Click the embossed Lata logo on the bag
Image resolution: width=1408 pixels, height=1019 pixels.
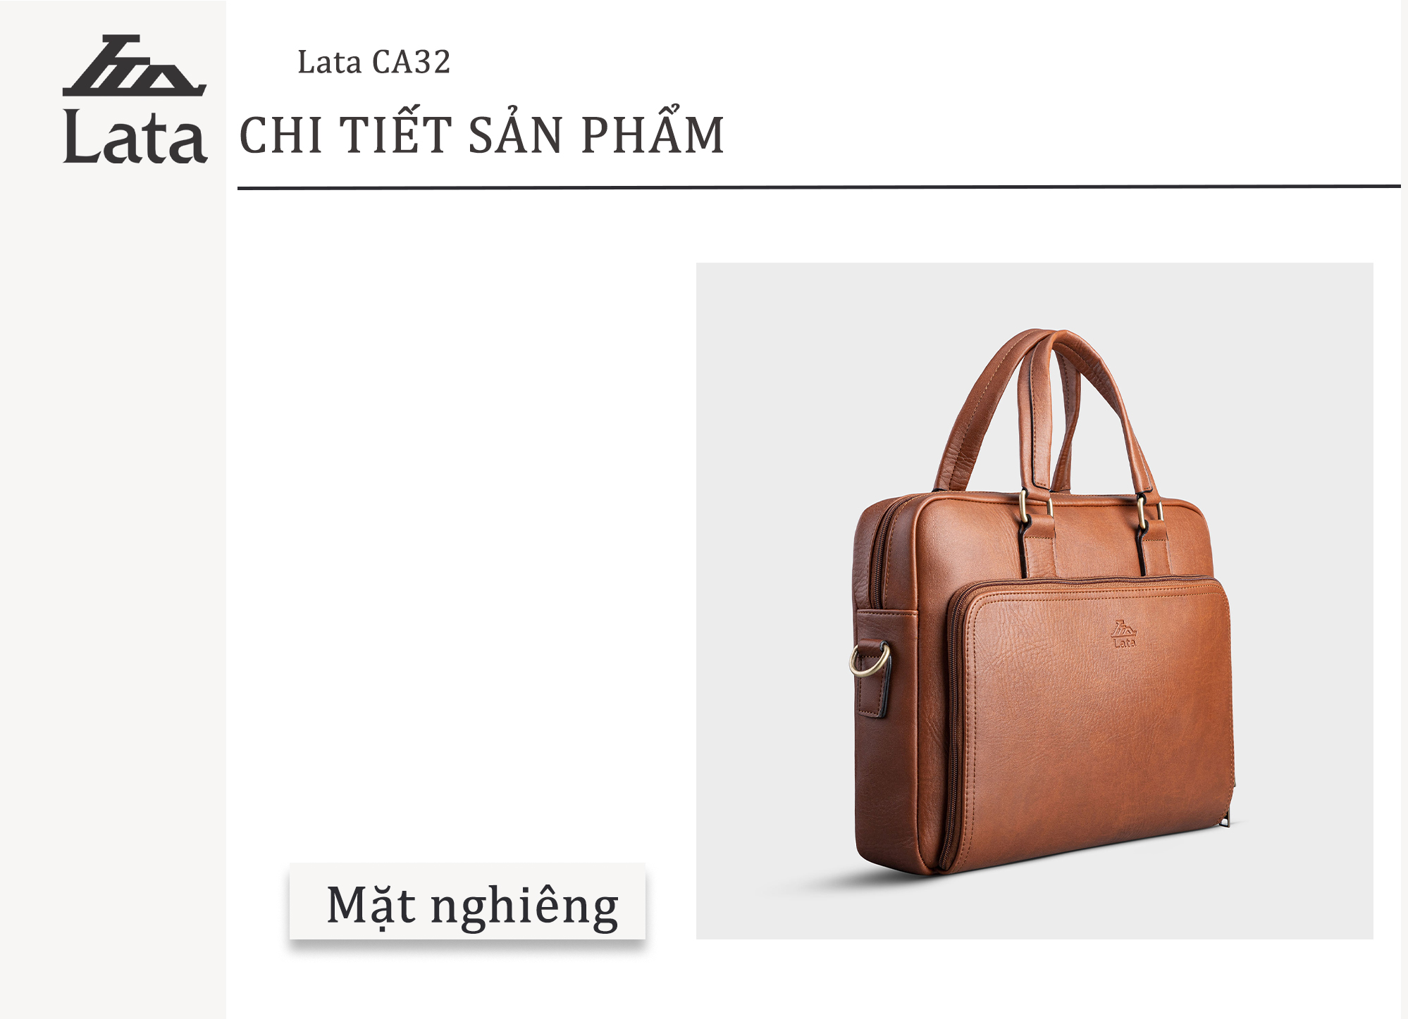[1124, 634]
